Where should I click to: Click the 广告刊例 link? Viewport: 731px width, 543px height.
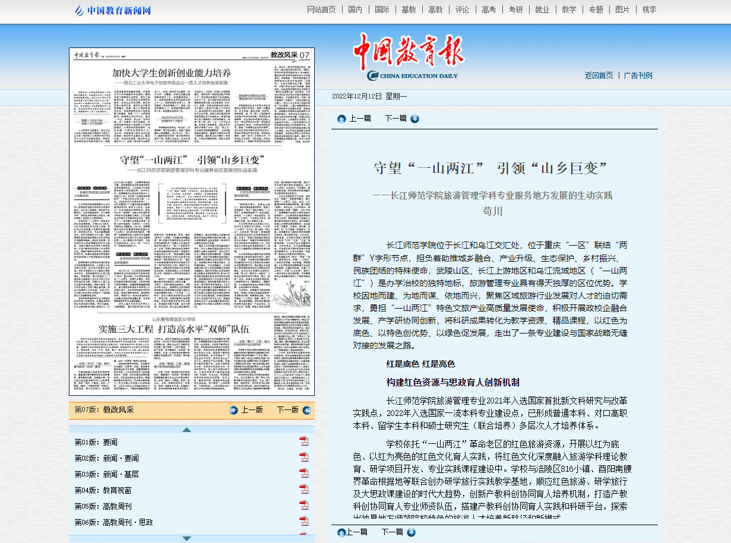coord(638,75)
